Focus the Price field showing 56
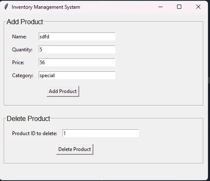Image resolution: width=210 pixels, height=181 pixels. pyautogui.click(x=77, y=63)
